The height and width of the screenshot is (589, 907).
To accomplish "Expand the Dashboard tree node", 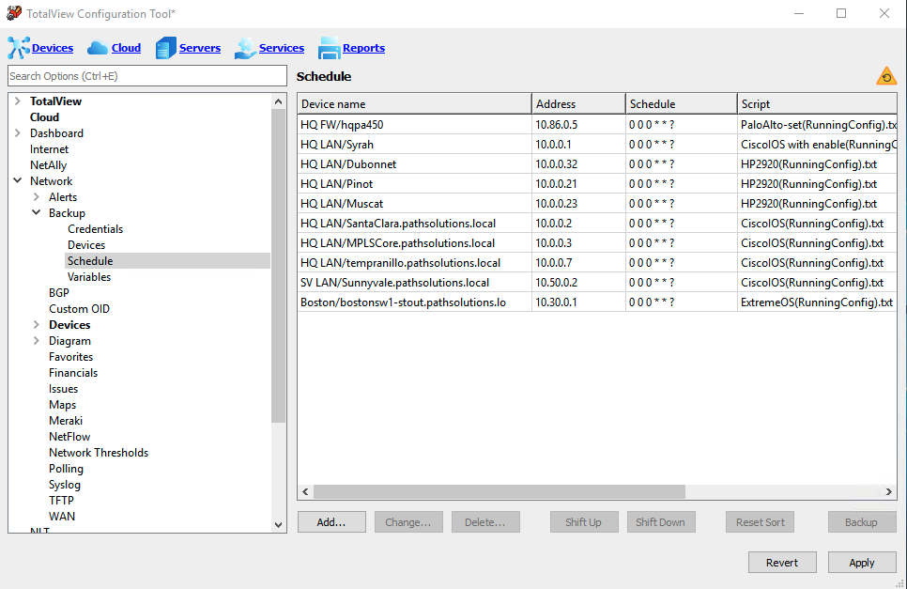I will (17, 133).
